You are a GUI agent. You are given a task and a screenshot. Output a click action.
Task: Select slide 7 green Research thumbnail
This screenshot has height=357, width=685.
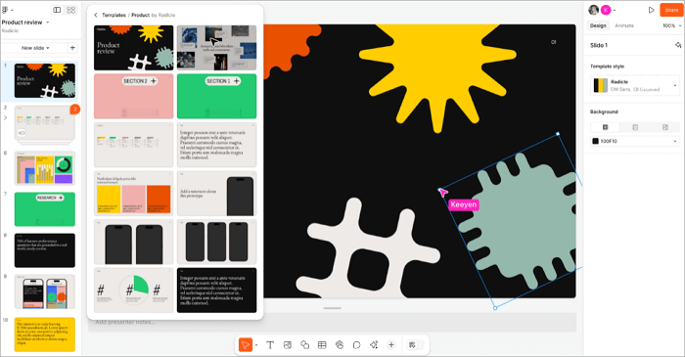point(45,209)
